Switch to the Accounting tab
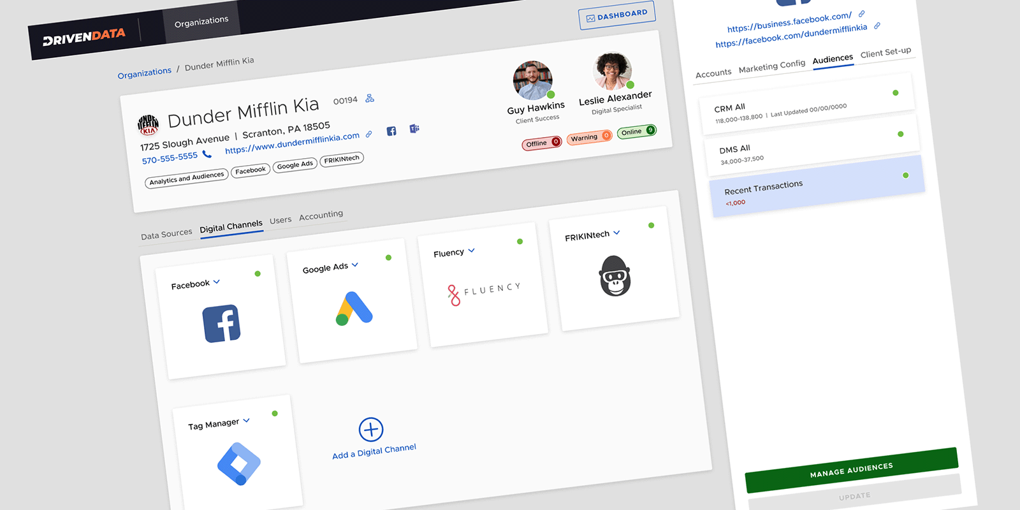Viewport: 1020px width, 510px height. click(x=321, y=215)
